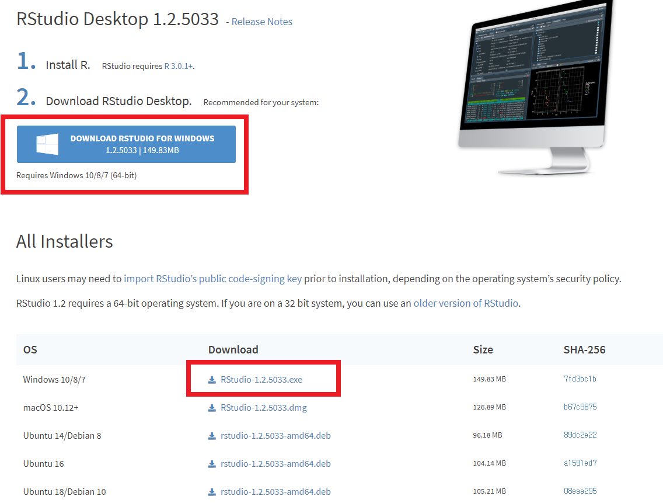Viewport: 663px width, 503px height.
Task: Open the RStudio public code-signing key link
Action: (212, 279)
